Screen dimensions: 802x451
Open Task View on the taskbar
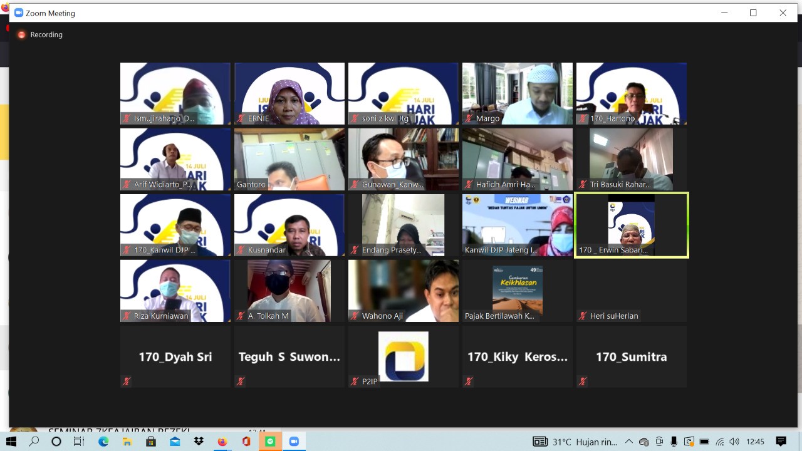79,442
